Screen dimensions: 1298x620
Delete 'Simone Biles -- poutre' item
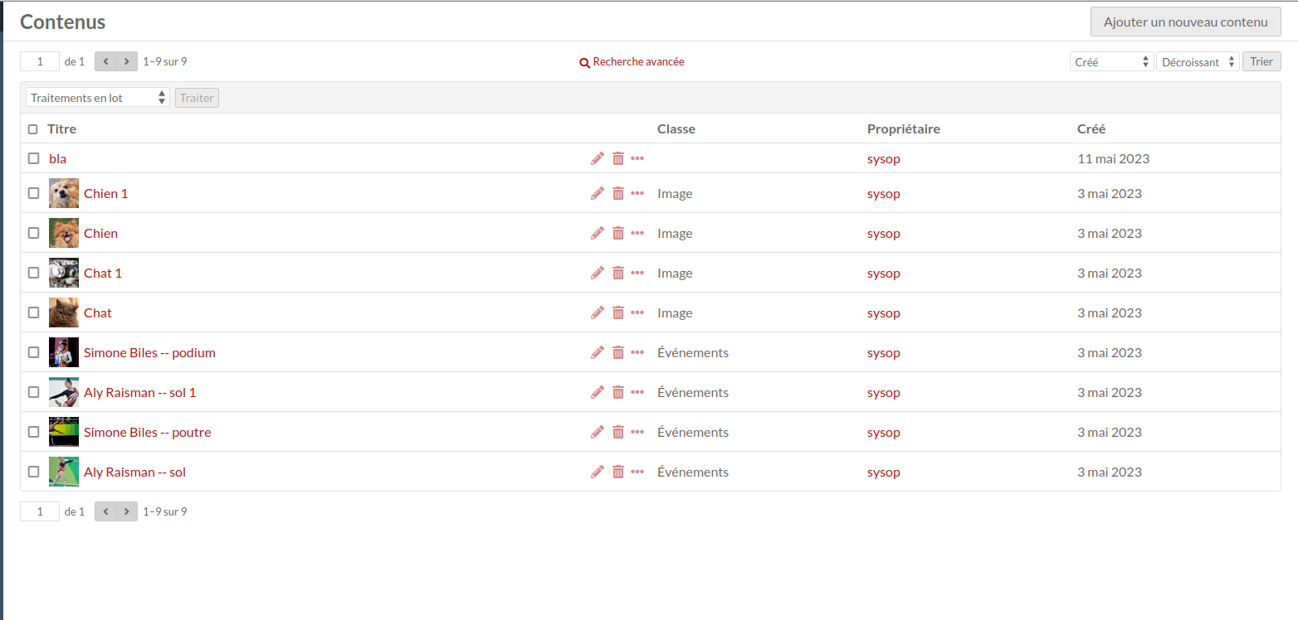pos(618,432)
